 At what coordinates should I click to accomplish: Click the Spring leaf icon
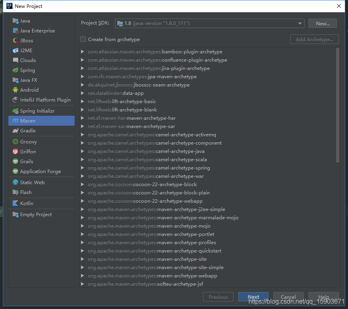point(15,70)
